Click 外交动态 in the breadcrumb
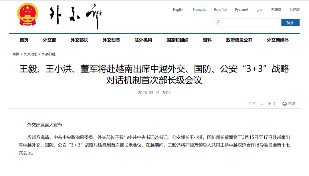The height and width of the screenshot is (176, 309). [x=31, y=54]
